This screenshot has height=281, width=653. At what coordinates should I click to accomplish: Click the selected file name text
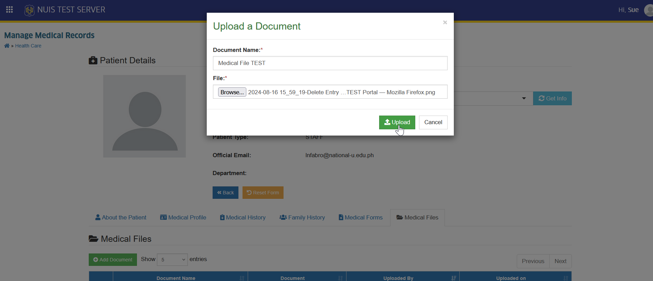(342, 92)
